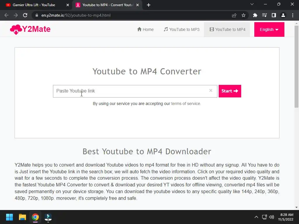
Task: Open tab search chevron
Action: (252, 4)
